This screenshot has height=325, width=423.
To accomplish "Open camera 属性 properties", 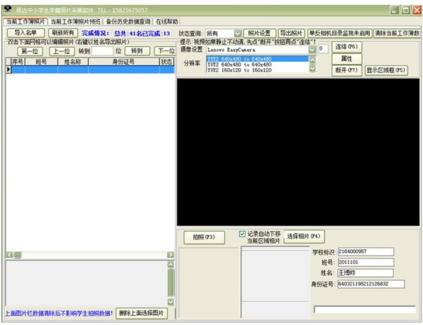I will pyautogui.click(x=347, y=59).
